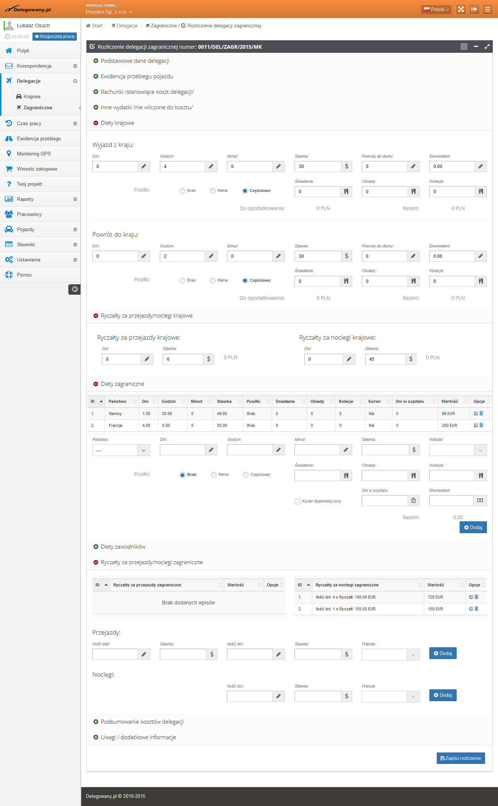Open Monitoring GPS from the sidebar
Image resolution: width=498 pixels, height=806 pixels.
34,154
